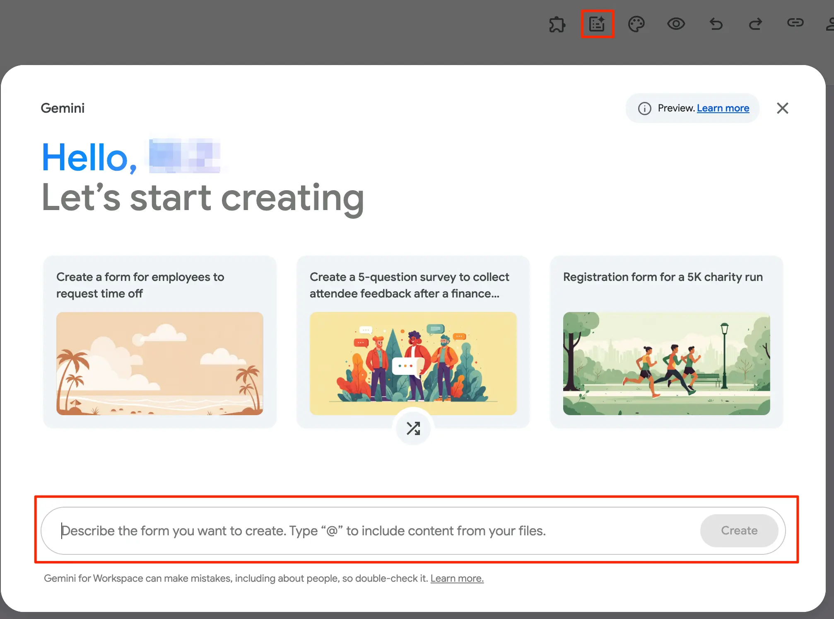Click the Create button

click(x=739, y=530)
